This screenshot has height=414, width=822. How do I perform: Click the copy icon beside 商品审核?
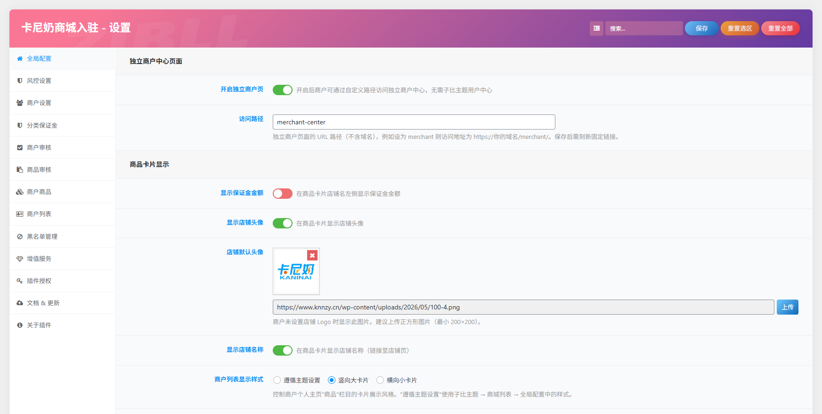coord(20,170)
